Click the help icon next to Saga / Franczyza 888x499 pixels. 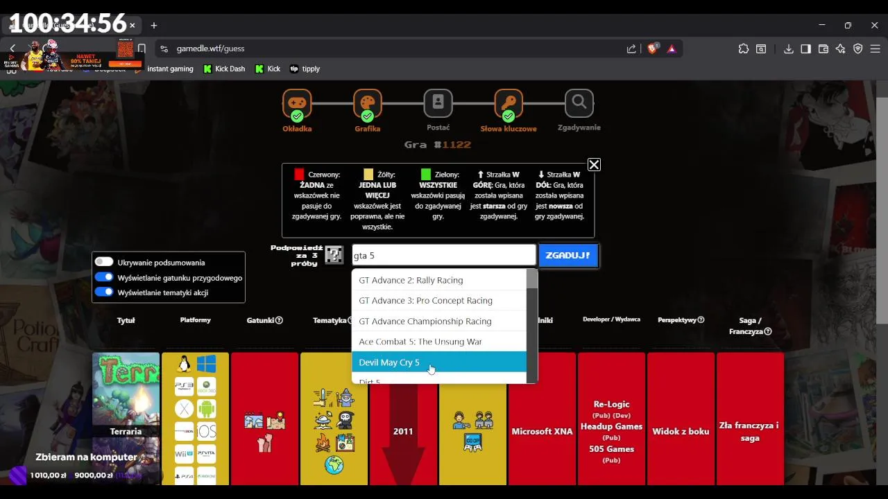click(768, 331)
